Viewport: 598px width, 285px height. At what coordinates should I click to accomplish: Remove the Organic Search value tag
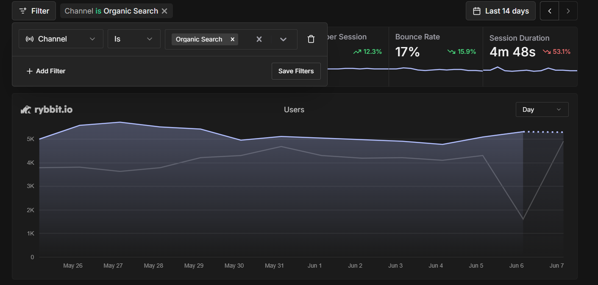[x=232, y=39]
